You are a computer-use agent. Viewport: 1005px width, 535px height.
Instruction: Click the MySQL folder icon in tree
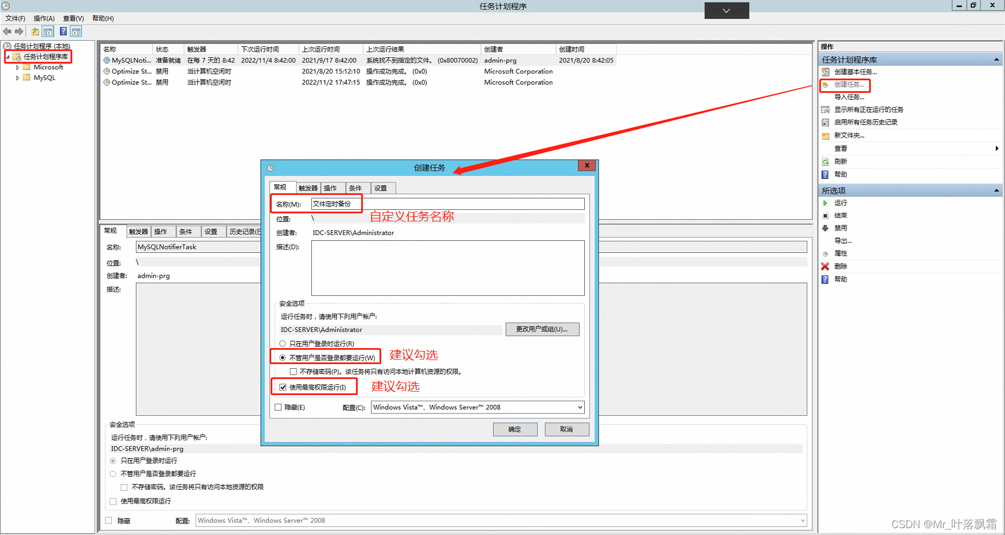26,77
